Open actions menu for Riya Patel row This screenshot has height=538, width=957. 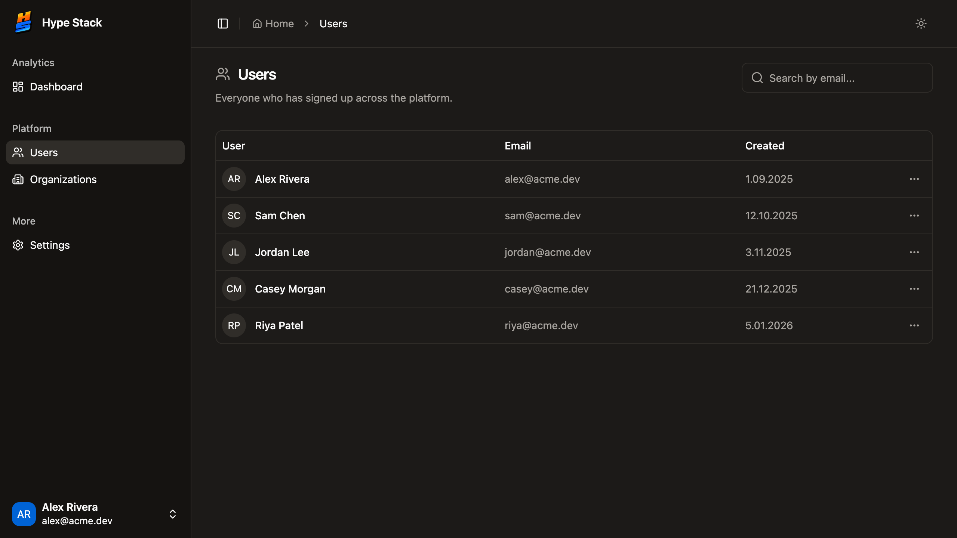(x=914, y=325)
